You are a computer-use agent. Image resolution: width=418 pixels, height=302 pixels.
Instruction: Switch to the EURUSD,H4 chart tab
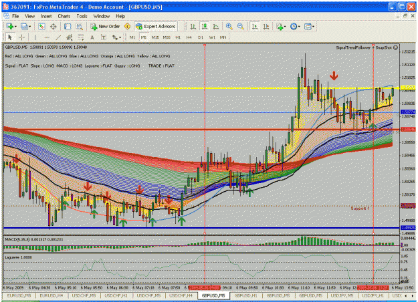pyautogui.click(x=51, y=295)
